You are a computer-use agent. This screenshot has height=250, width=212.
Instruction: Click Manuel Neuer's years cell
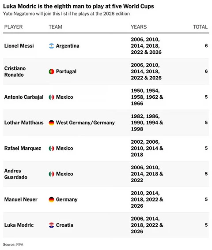pos(147,199)
